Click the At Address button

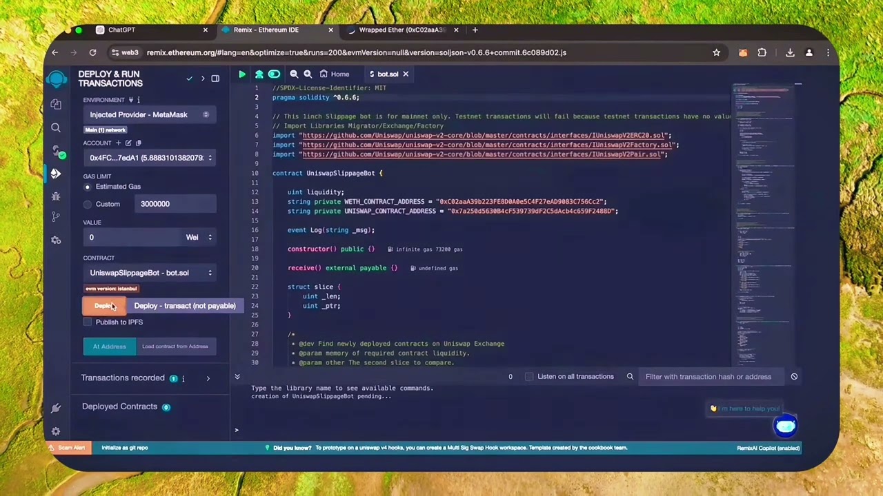110,347
